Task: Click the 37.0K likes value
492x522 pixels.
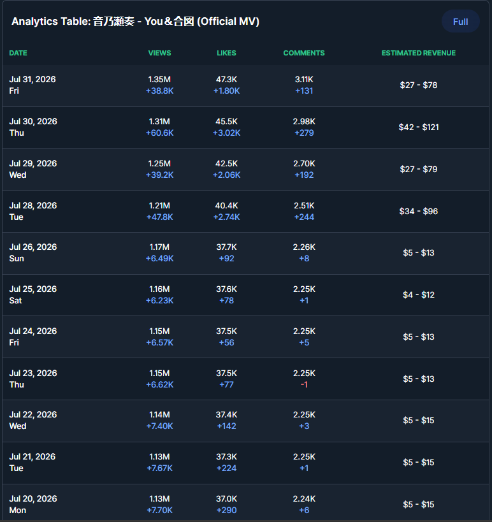Action: (226, 498)
